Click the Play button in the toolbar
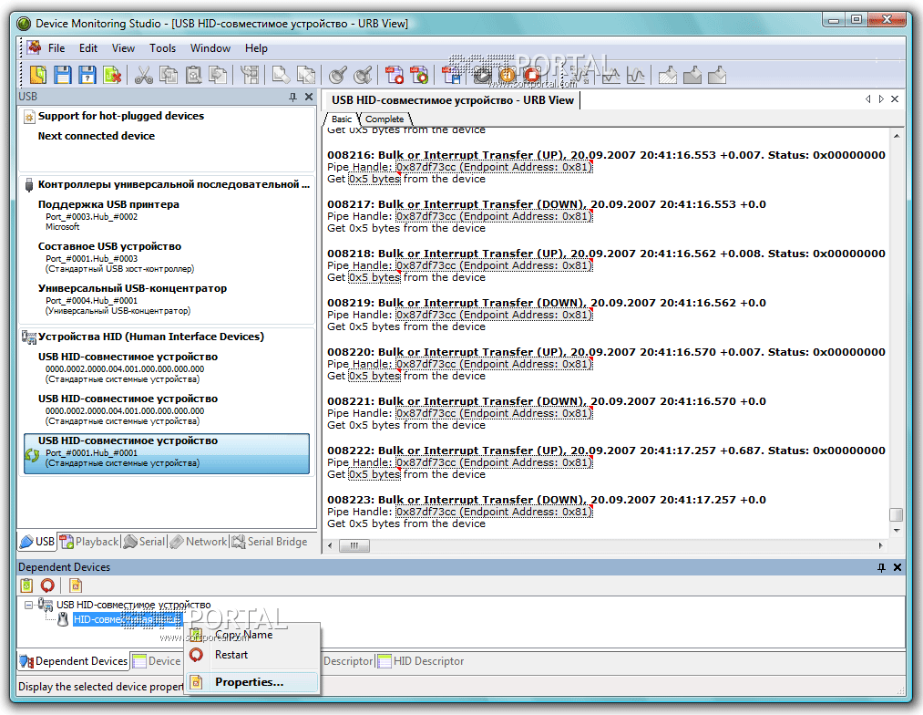Viewport: 923px width, 715px height. pyautogui.click(x=482, y=75)
